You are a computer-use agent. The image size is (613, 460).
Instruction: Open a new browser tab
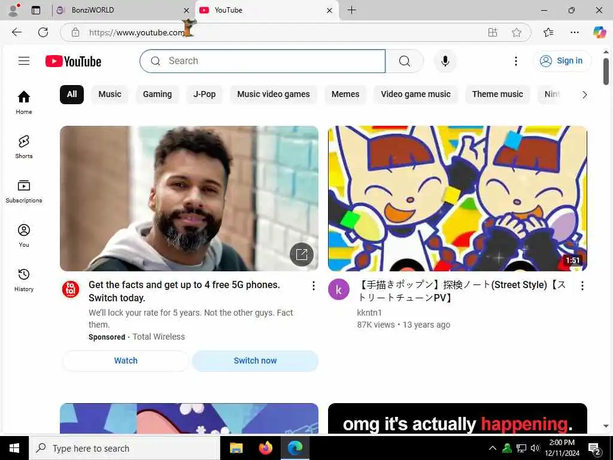coord(351,10)
